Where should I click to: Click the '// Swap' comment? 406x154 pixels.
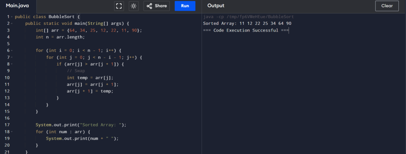click(x=76, y=71)
